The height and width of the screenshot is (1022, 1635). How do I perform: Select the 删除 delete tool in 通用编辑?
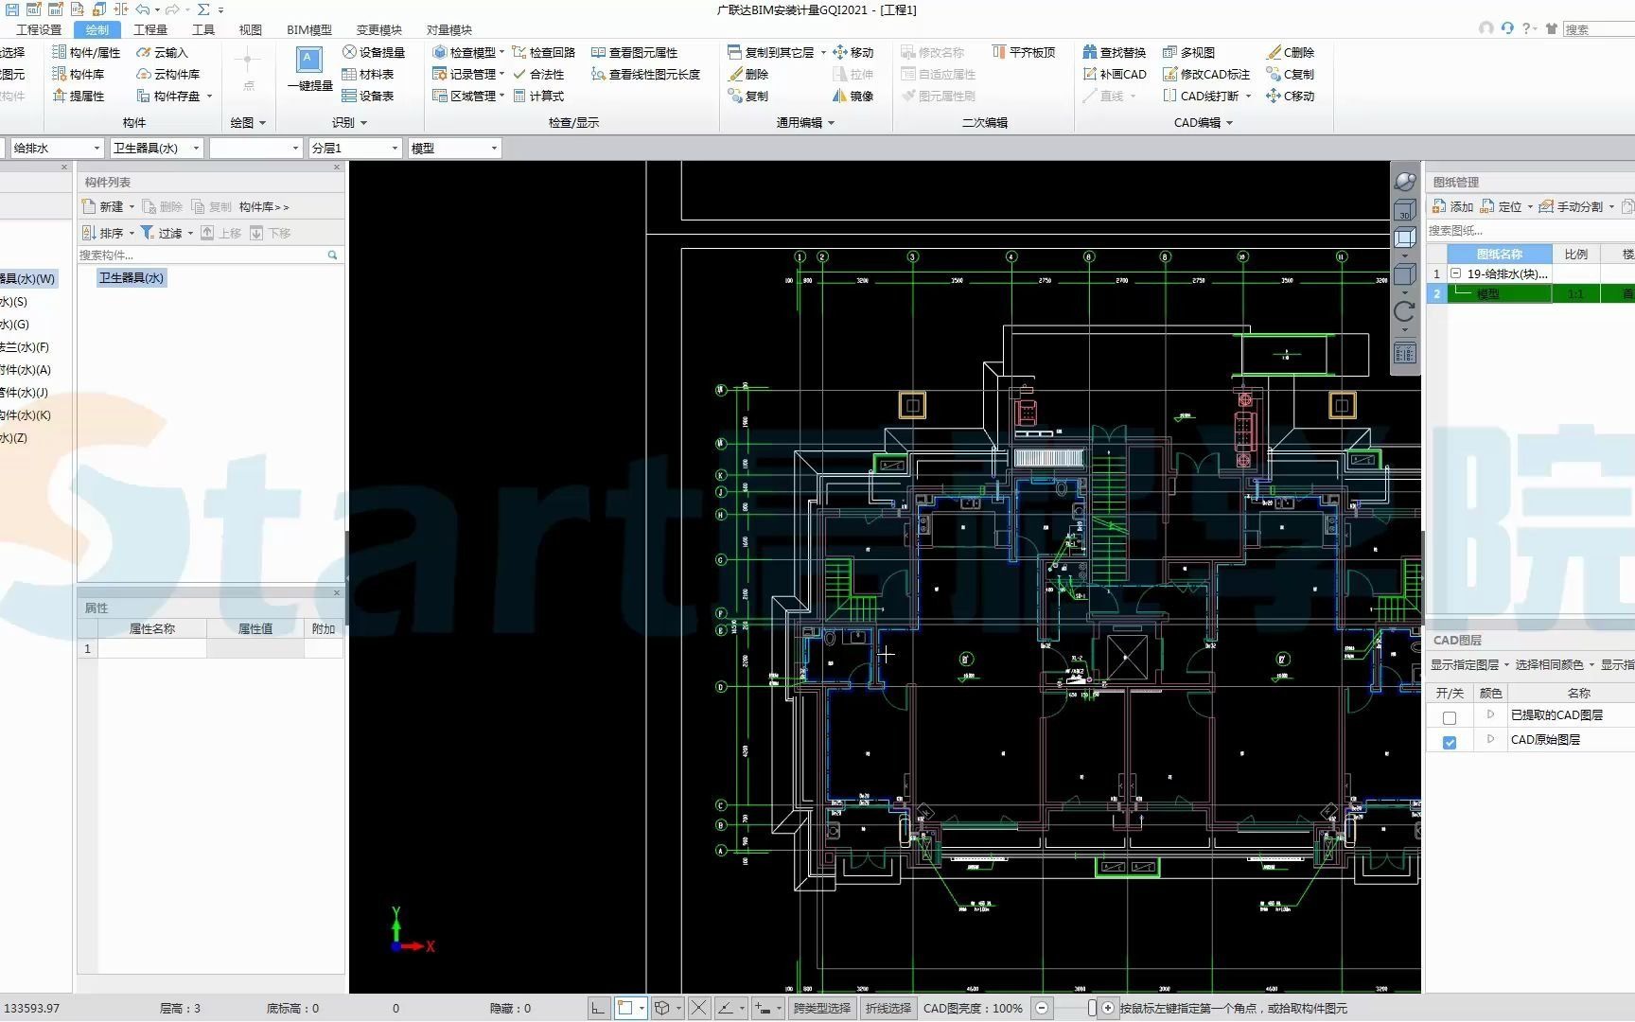pyautogui.click(x=747, y=74)
